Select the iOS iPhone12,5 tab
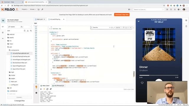The image size is (189, 106). point(58,86)
